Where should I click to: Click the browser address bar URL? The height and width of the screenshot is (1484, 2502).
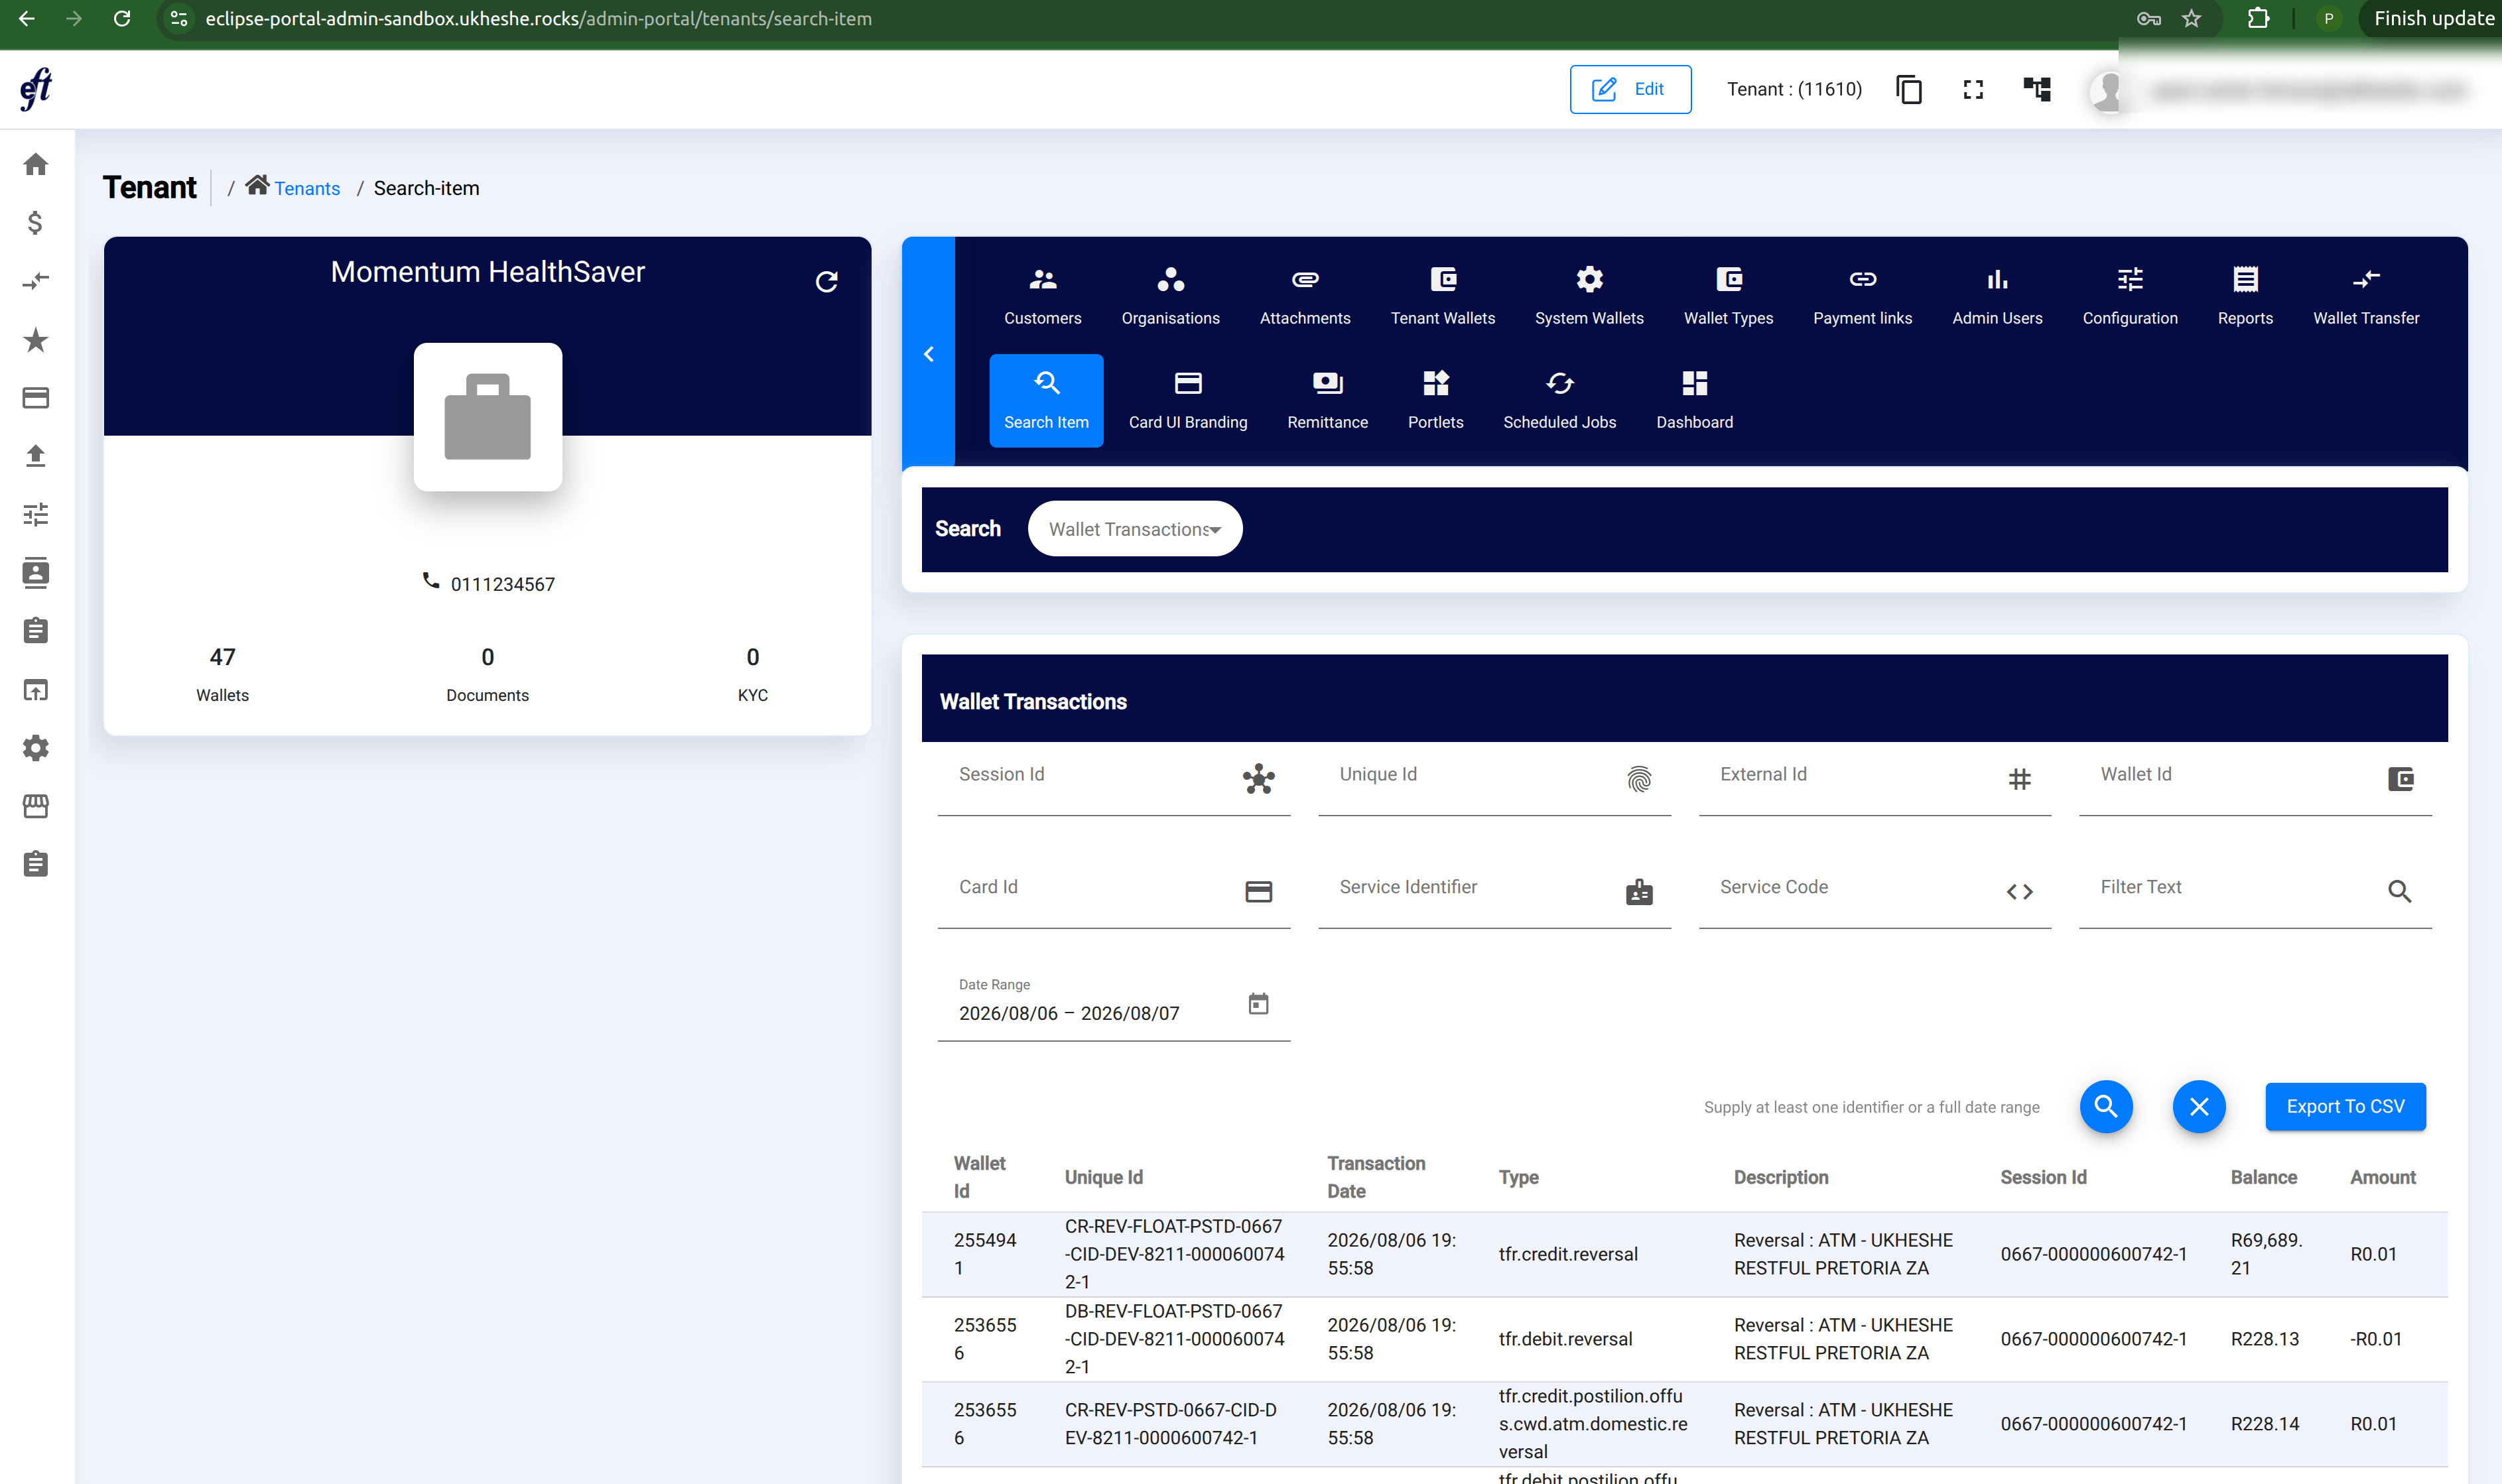(538, 18)
